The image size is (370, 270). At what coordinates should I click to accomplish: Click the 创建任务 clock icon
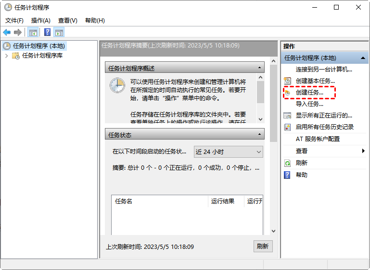pos(287,93)
